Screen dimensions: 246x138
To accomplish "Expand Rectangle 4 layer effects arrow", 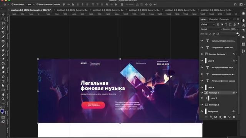I will [x=236, y=93].
